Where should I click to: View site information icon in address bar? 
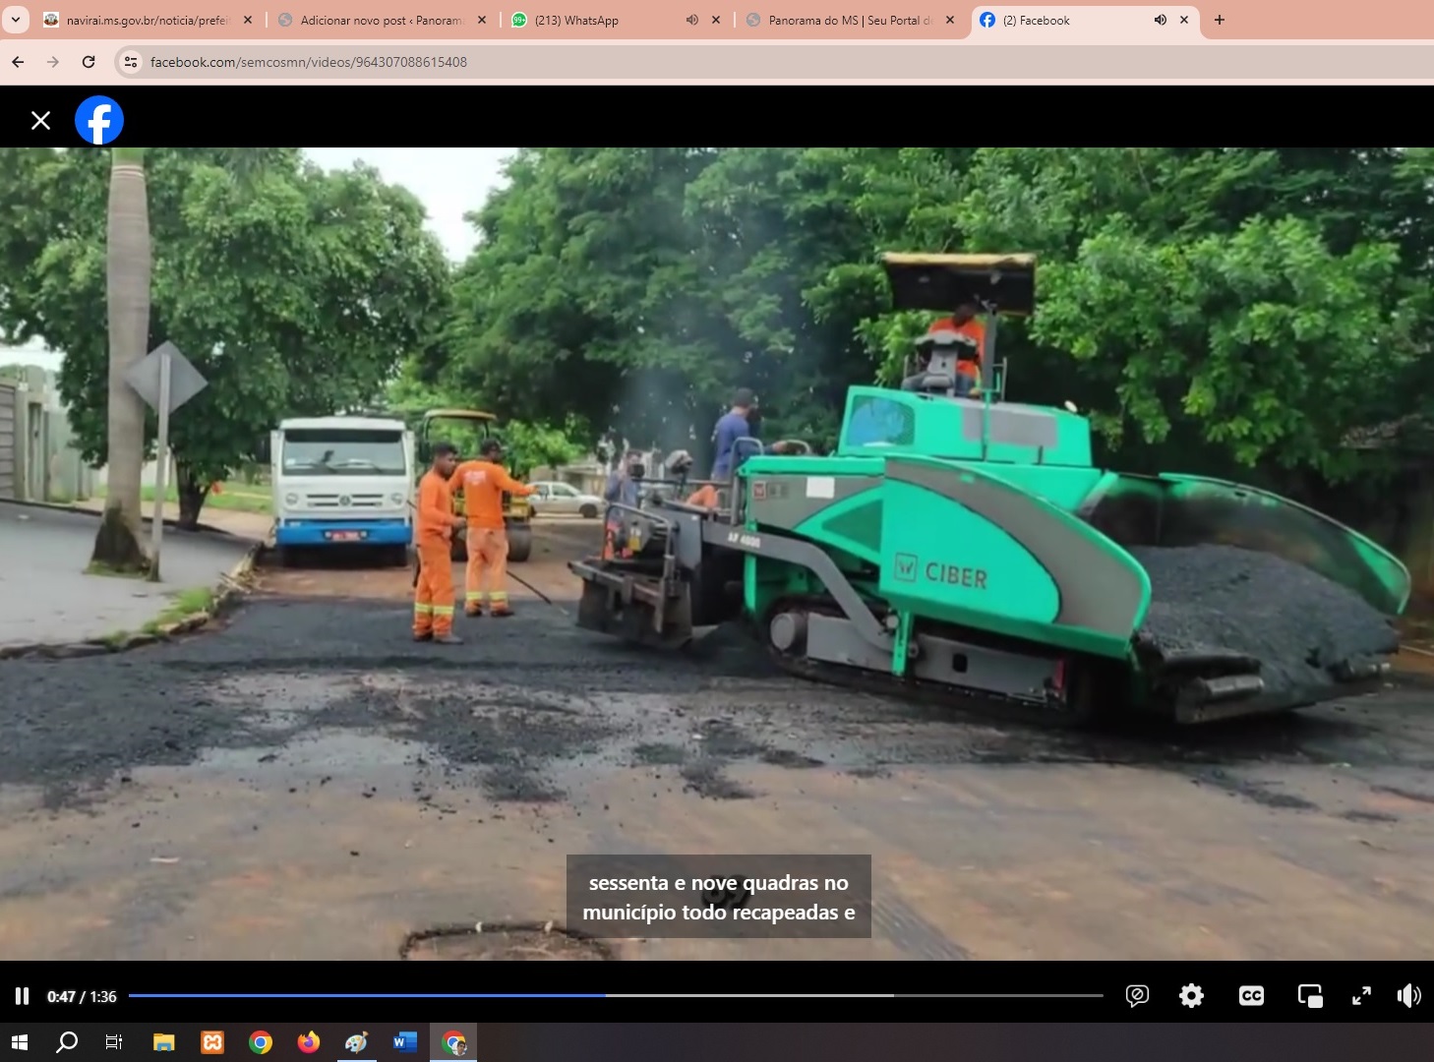[x=130, y=62]
